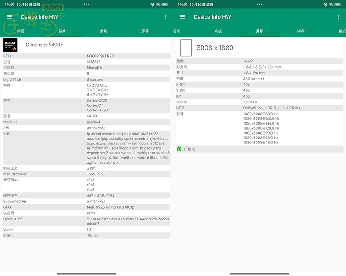Open the hamburger menu on the right screen
The height and width of the screenshot is (276, 346).
pyautogui.click(x=182, y=17)
